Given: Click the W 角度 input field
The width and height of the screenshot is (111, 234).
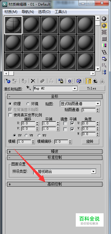Looking at the screenshot, I should click(x=89, y=134).
